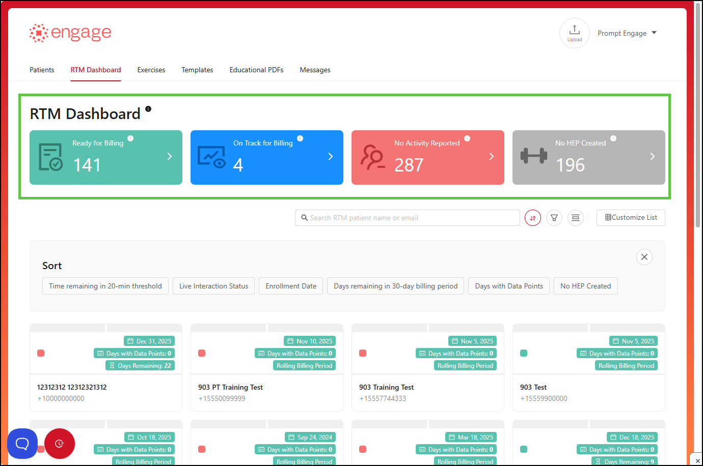Image resolution: width=703 pixels, height=466 pixels.
Task: Expand On Track for Billing chevron
Action: coord(331,156)
